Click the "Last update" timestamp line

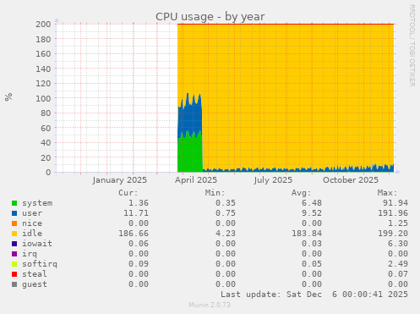pyautogui.click(x=314, y=295)
